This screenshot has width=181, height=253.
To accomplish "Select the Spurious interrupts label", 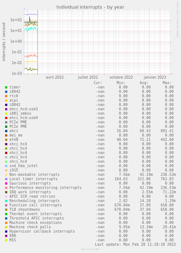I will [x=30, y=183].
